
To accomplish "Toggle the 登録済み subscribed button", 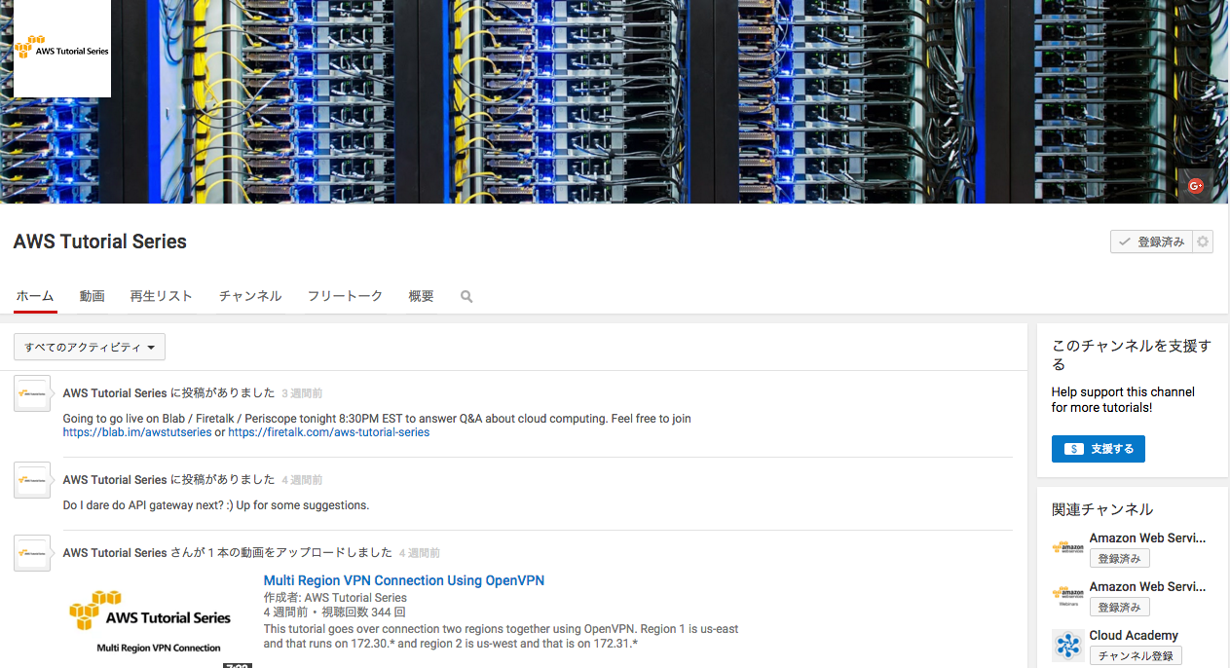I will click(x=1151, y=242).
